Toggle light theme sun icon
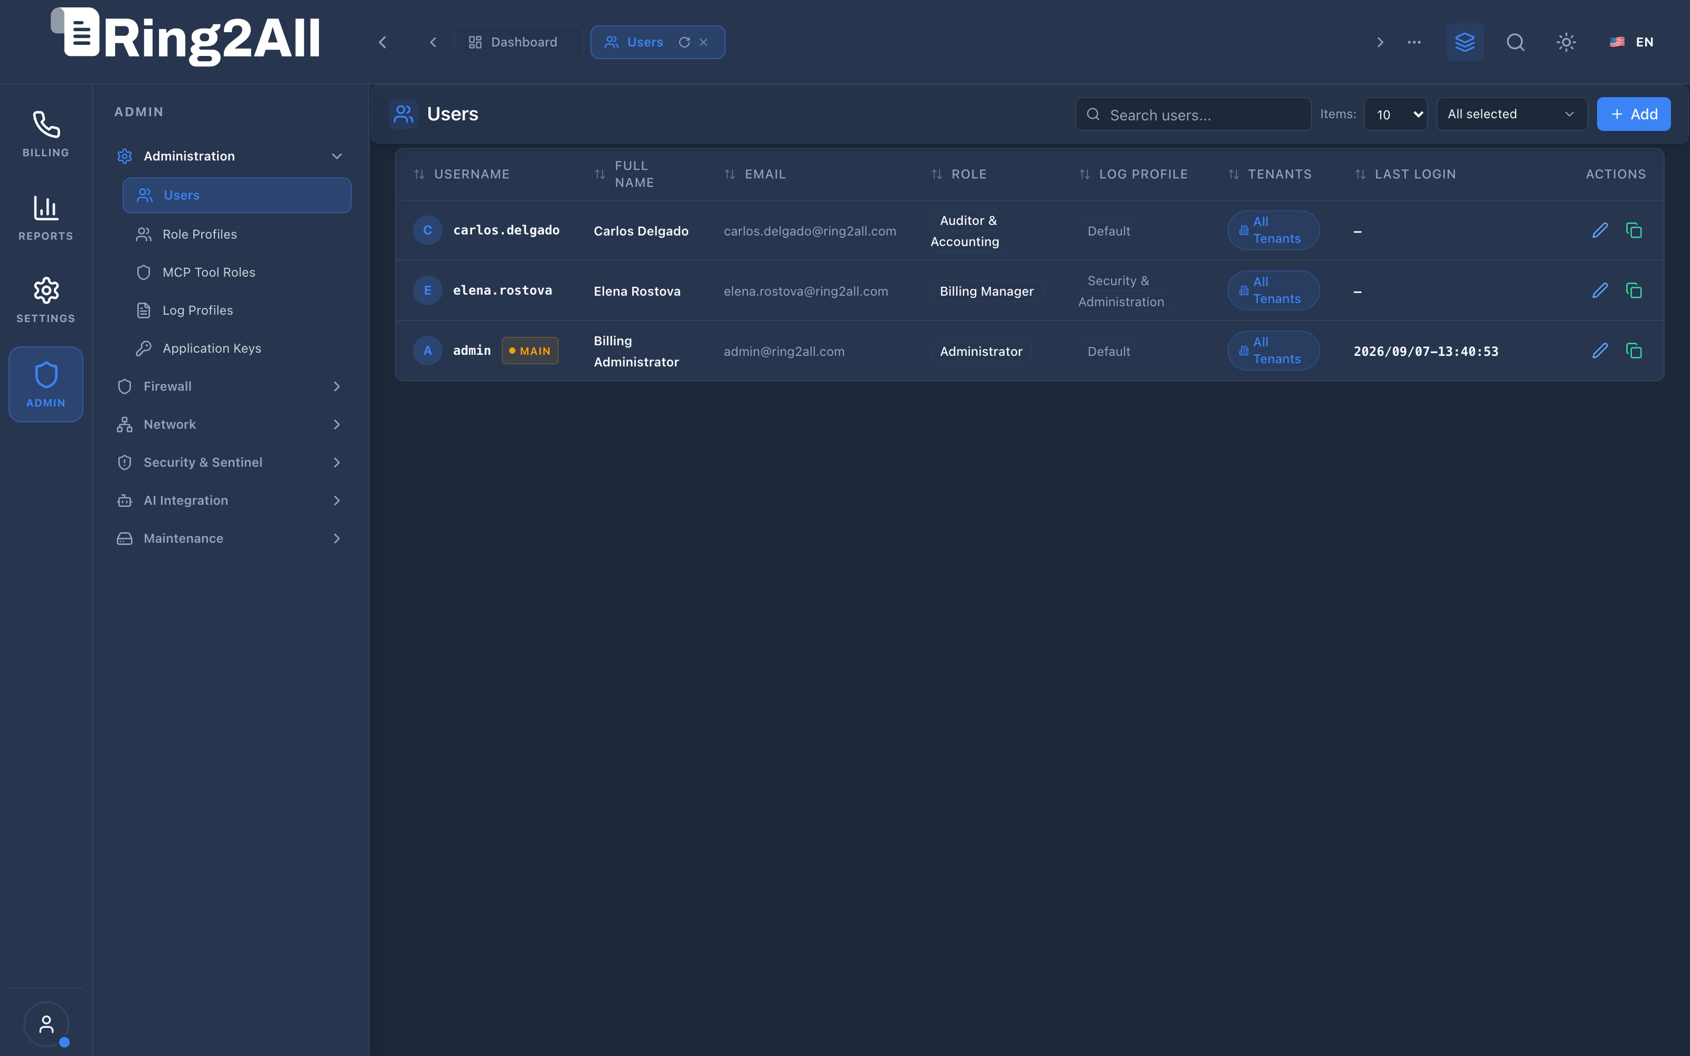Screen dimensions: 1690x1056 [1566, 42]
